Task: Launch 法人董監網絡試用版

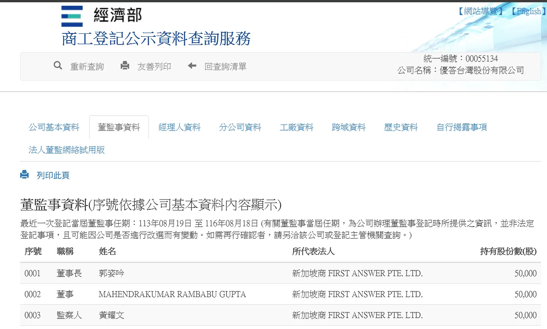Action: tap(66, 150)
